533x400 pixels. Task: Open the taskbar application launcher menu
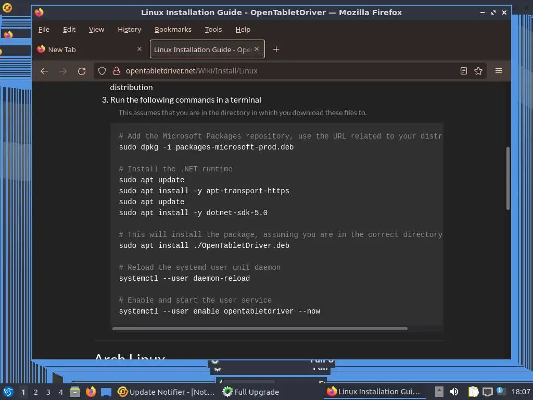click(x=8, y=392)
